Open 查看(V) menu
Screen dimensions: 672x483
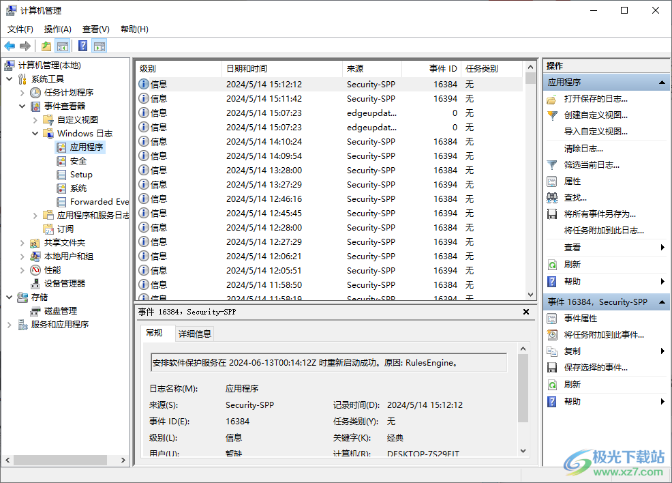pyautogui.click(x=95, y=29)
